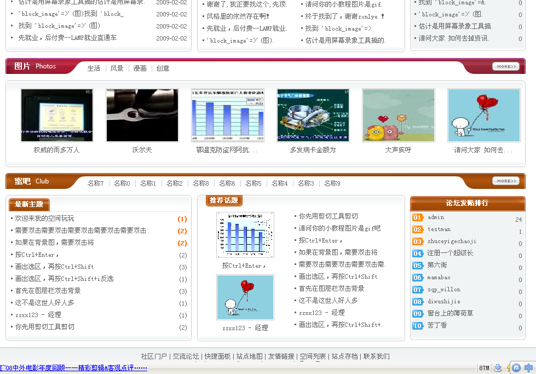536x374 pixels.
Task: Open 终于找到了，谢谢zonlye post link
Action: (344, 16)
